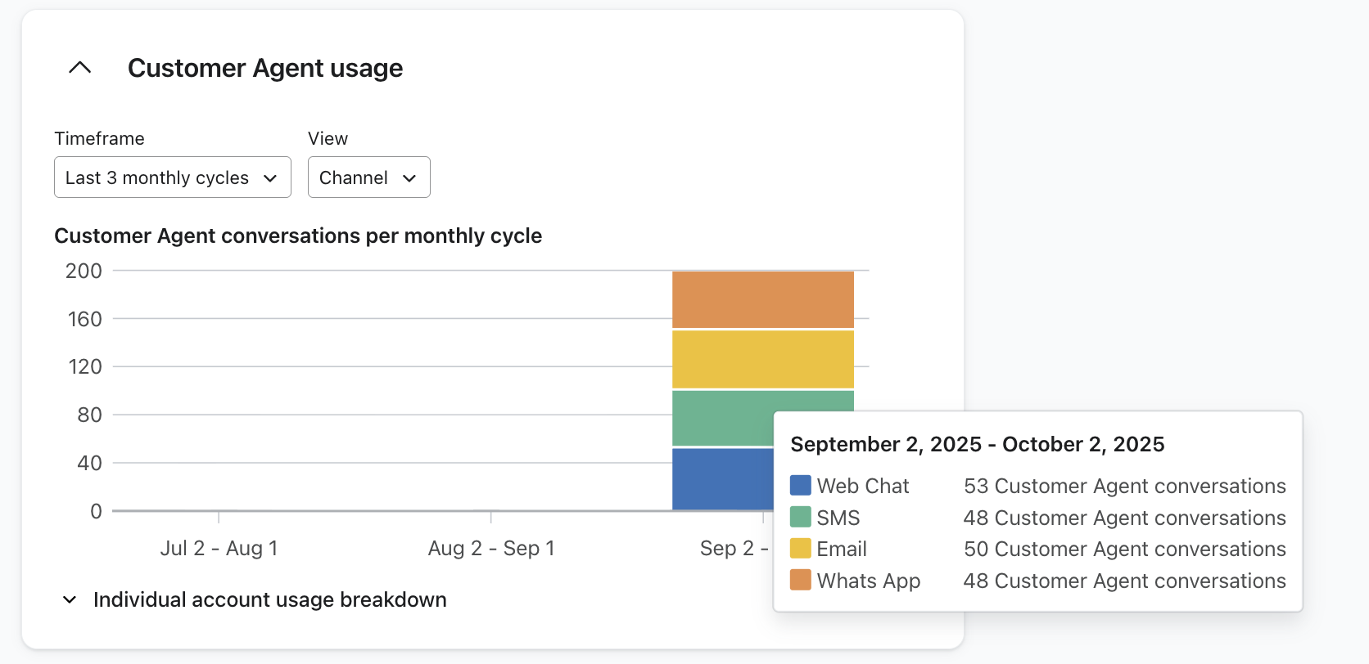
Task: Select the orange WhatsApp bar segment
Action: pyautogui.click(x=762, y=299)
